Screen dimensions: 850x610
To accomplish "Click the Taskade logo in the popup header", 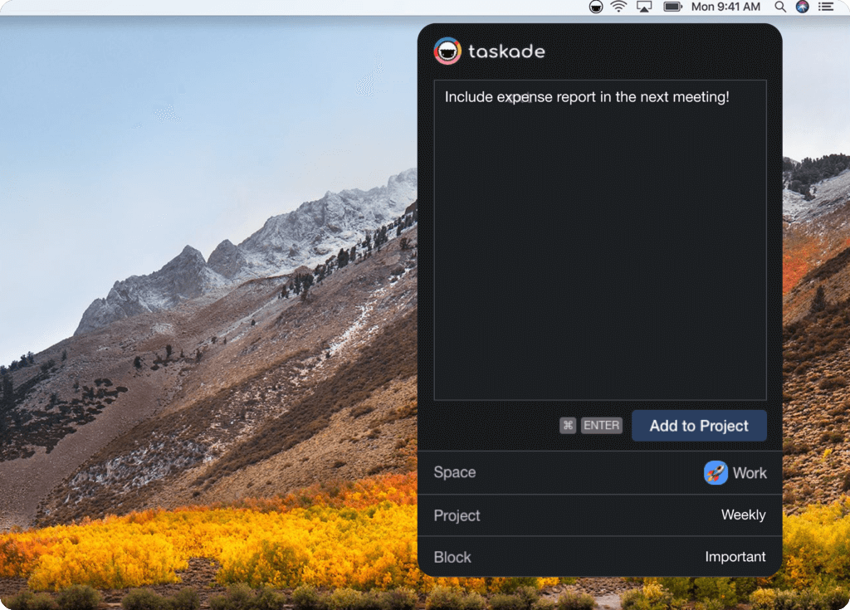I will [447, 50].
